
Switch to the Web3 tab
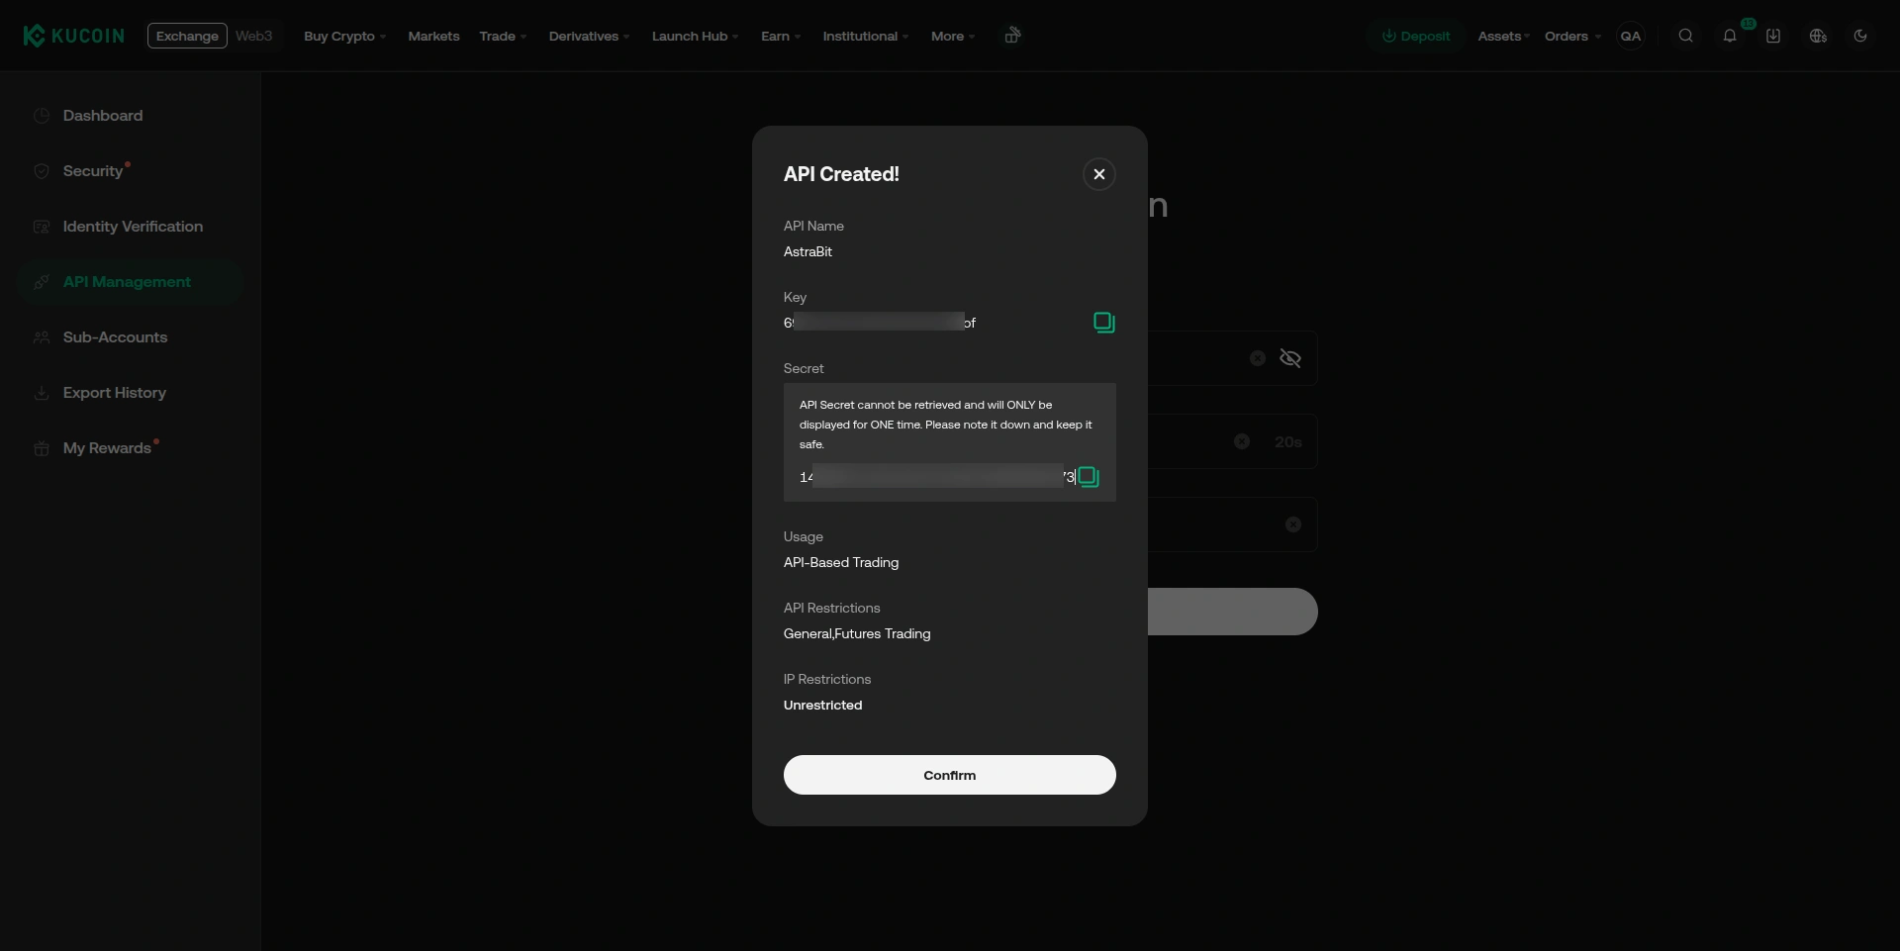(253, 36)
